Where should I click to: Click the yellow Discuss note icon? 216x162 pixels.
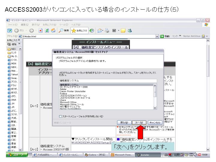pos(123,31)
